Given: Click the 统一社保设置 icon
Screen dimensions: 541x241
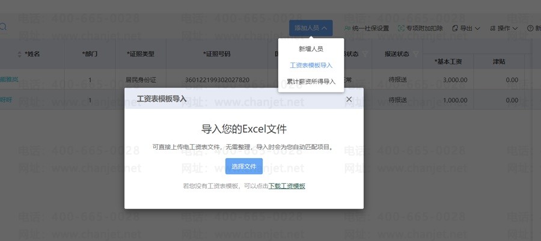Looking at the screenshot, I should [347, 28].
